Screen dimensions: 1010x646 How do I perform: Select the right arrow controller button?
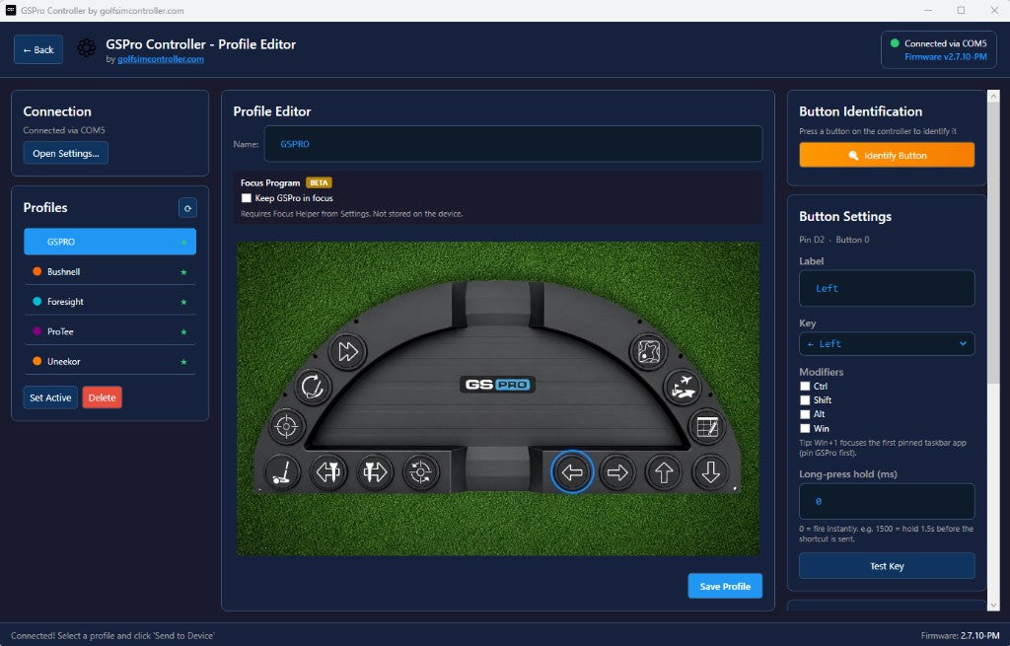point(617,472)
